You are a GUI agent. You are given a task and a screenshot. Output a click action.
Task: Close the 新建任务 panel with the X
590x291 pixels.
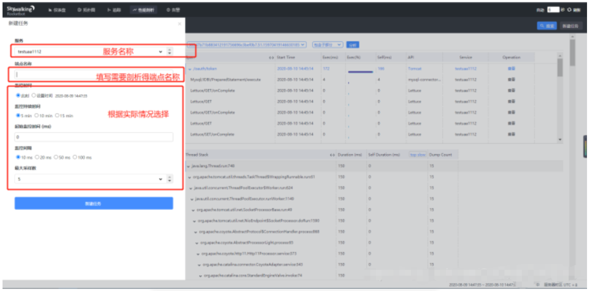[x=179, y=24]
